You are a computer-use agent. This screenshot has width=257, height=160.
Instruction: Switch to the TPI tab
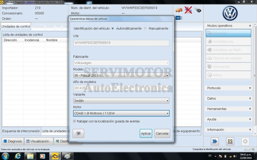coord(58,26)
